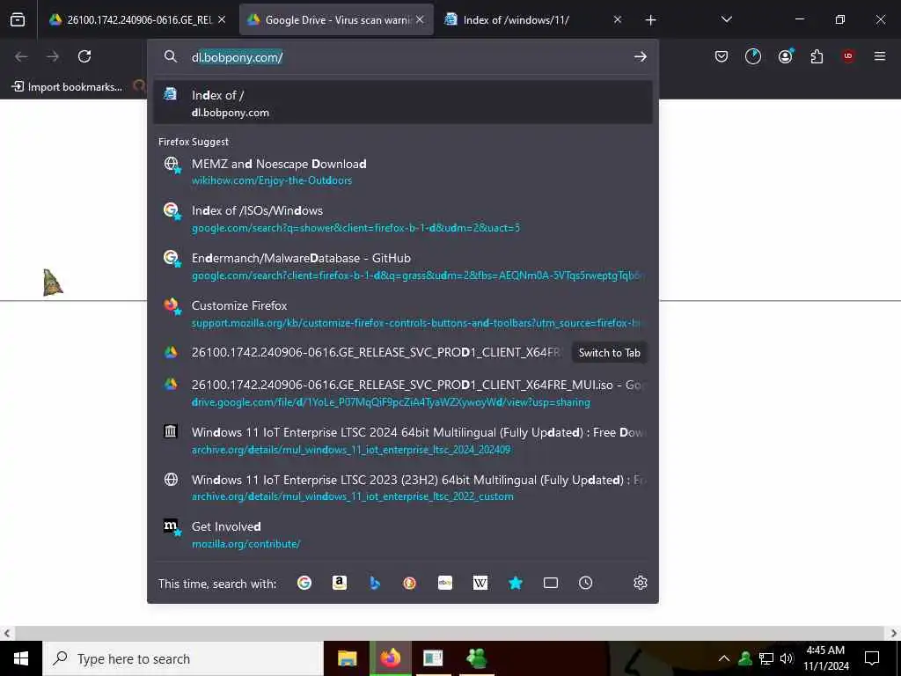Viewport: 901px width, 676px height.
Task: Open Windows 11 IoT Enterprise LTSC 2023 suggestion
Action: (403, 488)
